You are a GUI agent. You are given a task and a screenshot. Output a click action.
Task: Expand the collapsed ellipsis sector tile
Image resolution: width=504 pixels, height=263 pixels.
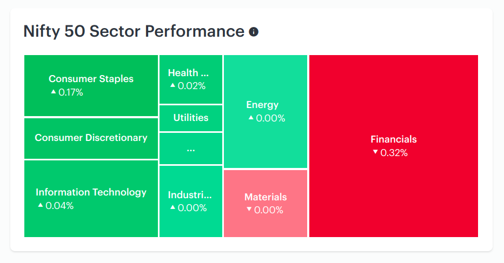pos(191,149)
